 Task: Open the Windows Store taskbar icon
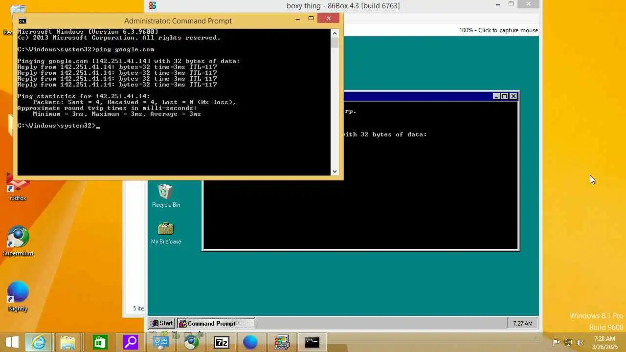[100, 342]
